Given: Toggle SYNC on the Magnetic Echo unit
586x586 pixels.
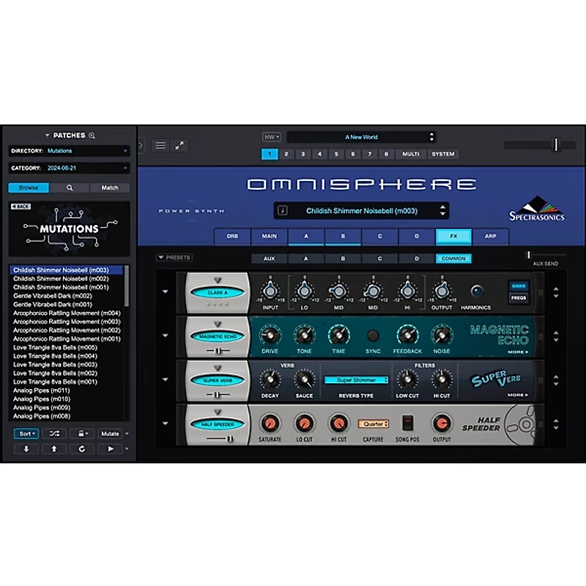Looking at the screenshot, I should click(374, 336).
